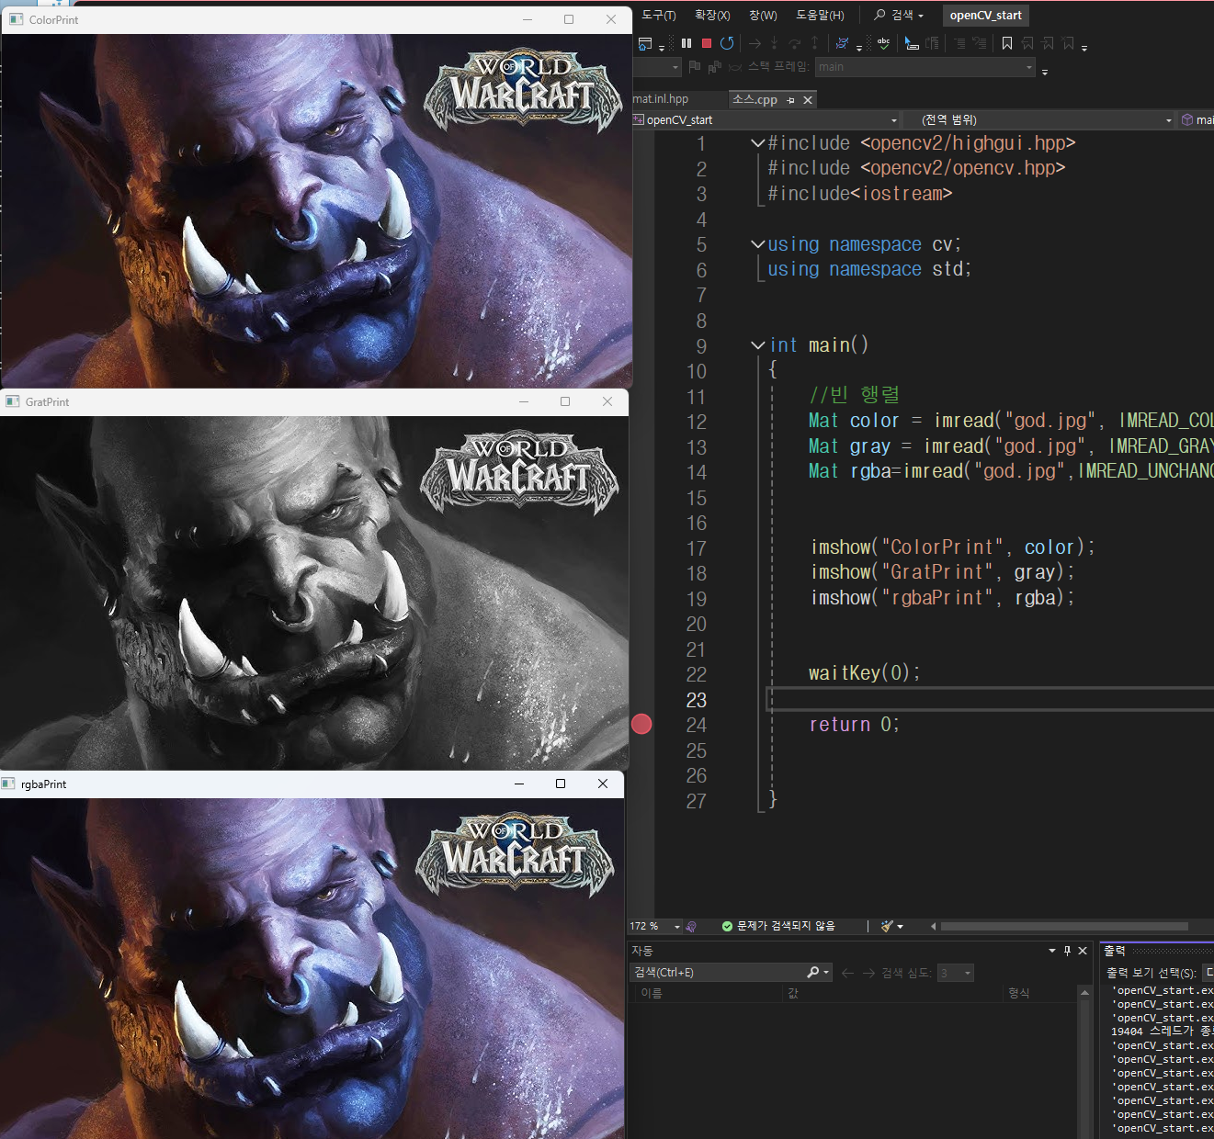Click the Step Over icon
The image size is (1214, 1139).
(x=795, y=43)
